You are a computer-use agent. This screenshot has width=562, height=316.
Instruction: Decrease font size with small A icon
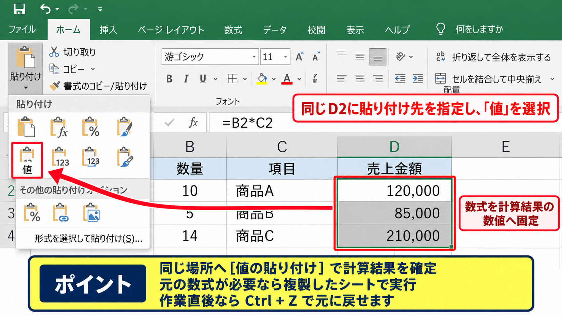pos(316,56)
